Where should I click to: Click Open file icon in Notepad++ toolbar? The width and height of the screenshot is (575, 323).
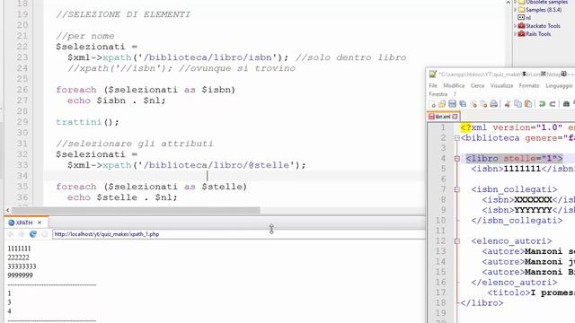pos(442,104)
